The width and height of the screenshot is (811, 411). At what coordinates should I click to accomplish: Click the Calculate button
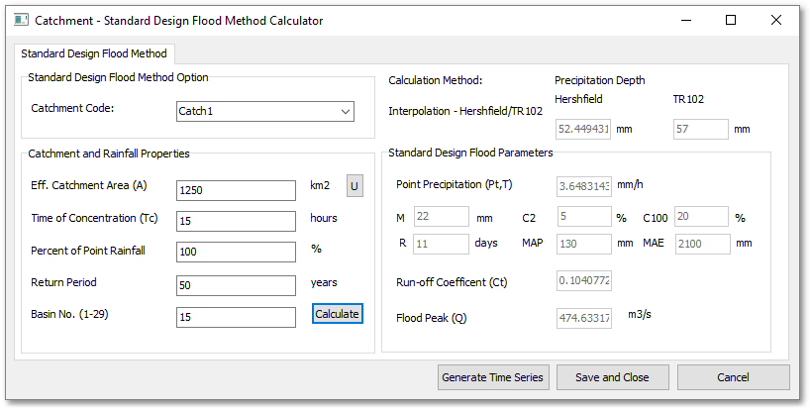[x=338, y=314]
